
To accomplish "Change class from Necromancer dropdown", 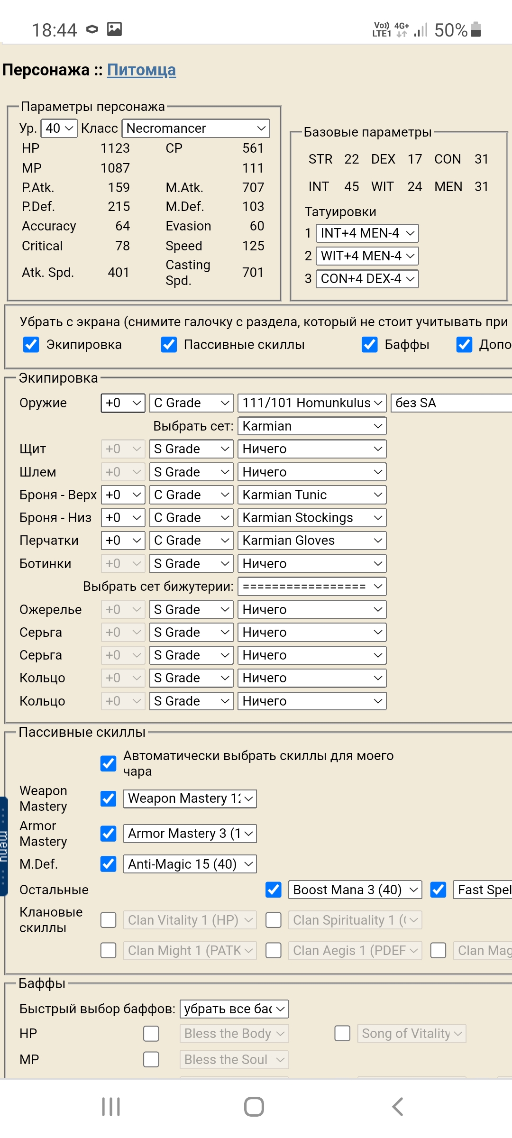I will point(196,128).
